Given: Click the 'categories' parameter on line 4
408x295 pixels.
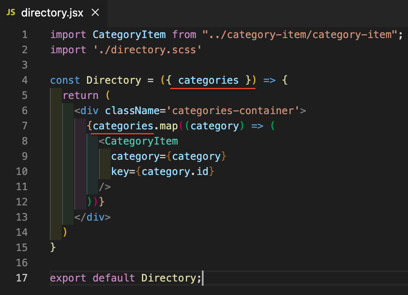Looking at the screenshot, I should (x=208, y=80).
